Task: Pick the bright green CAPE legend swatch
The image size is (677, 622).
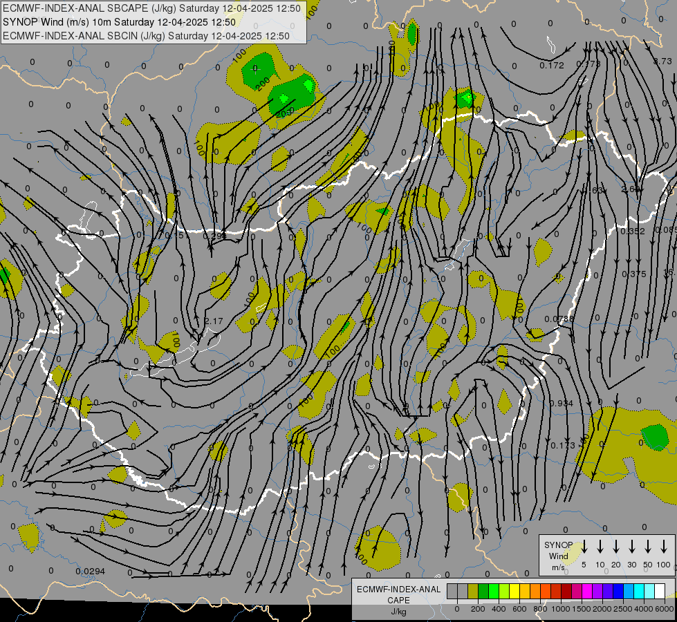Action: click(x=494, y=591)
